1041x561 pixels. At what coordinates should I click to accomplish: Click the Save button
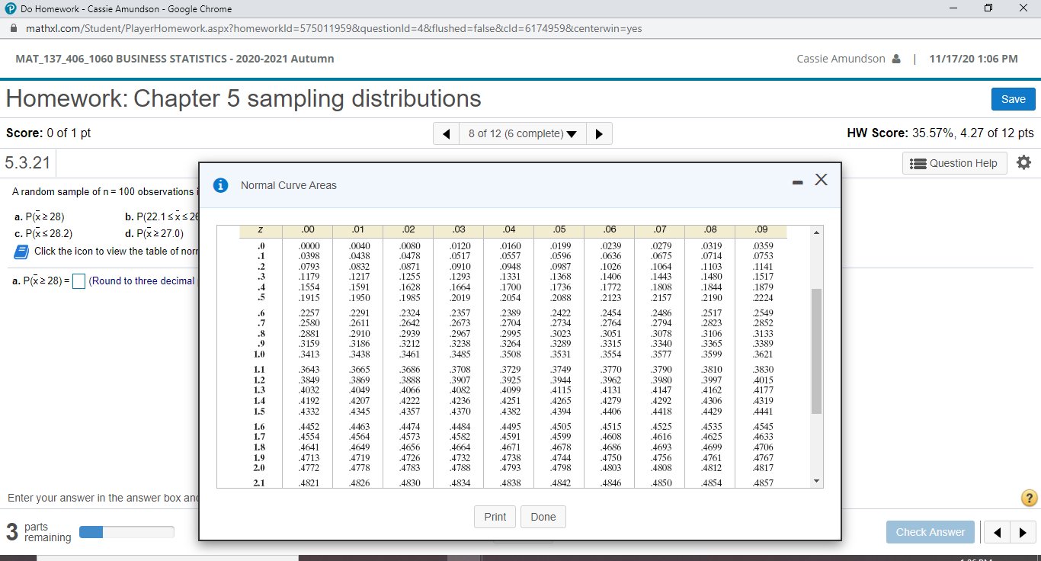pos(1013,99)
